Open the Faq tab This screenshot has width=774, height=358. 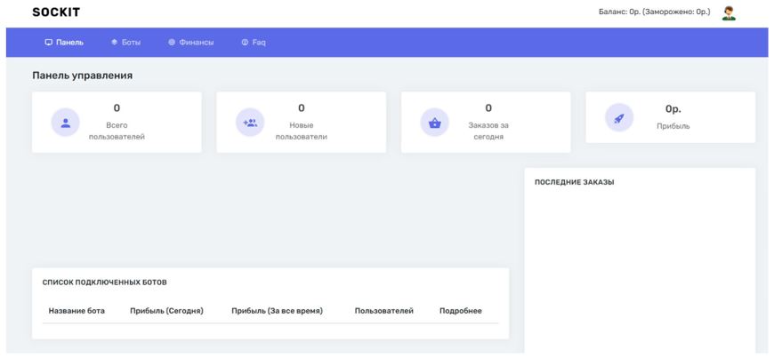coord(254,43)
